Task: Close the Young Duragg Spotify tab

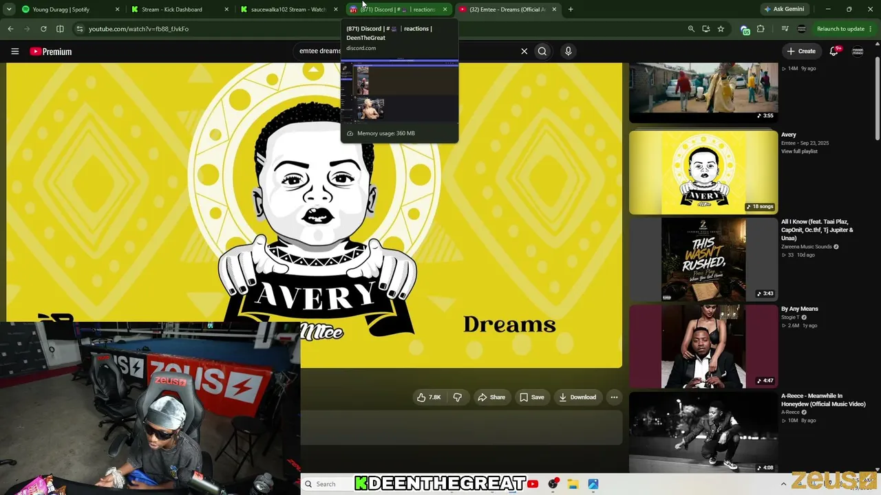Action: tap(117, 10)
